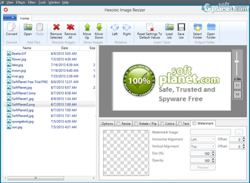Open the View menu
This screenshot has height=183, width=250.
click(10, 2)
